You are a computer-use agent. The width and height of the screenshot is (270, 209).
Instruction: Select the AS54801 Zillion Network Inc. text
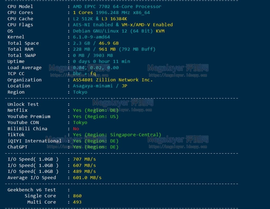[x=113, y=80]
